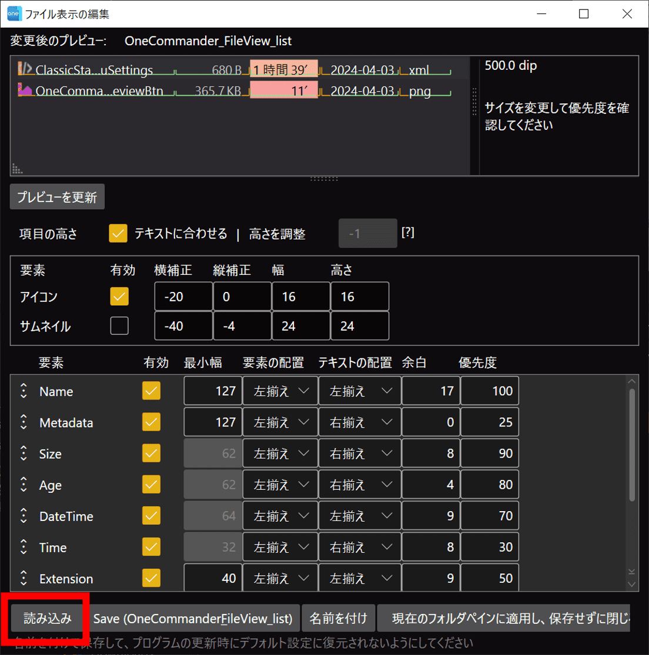The width and height of the screenshot is (649, 655).
Task: Toggle the DateTime enabled checkbox
Action: (151, 516)
